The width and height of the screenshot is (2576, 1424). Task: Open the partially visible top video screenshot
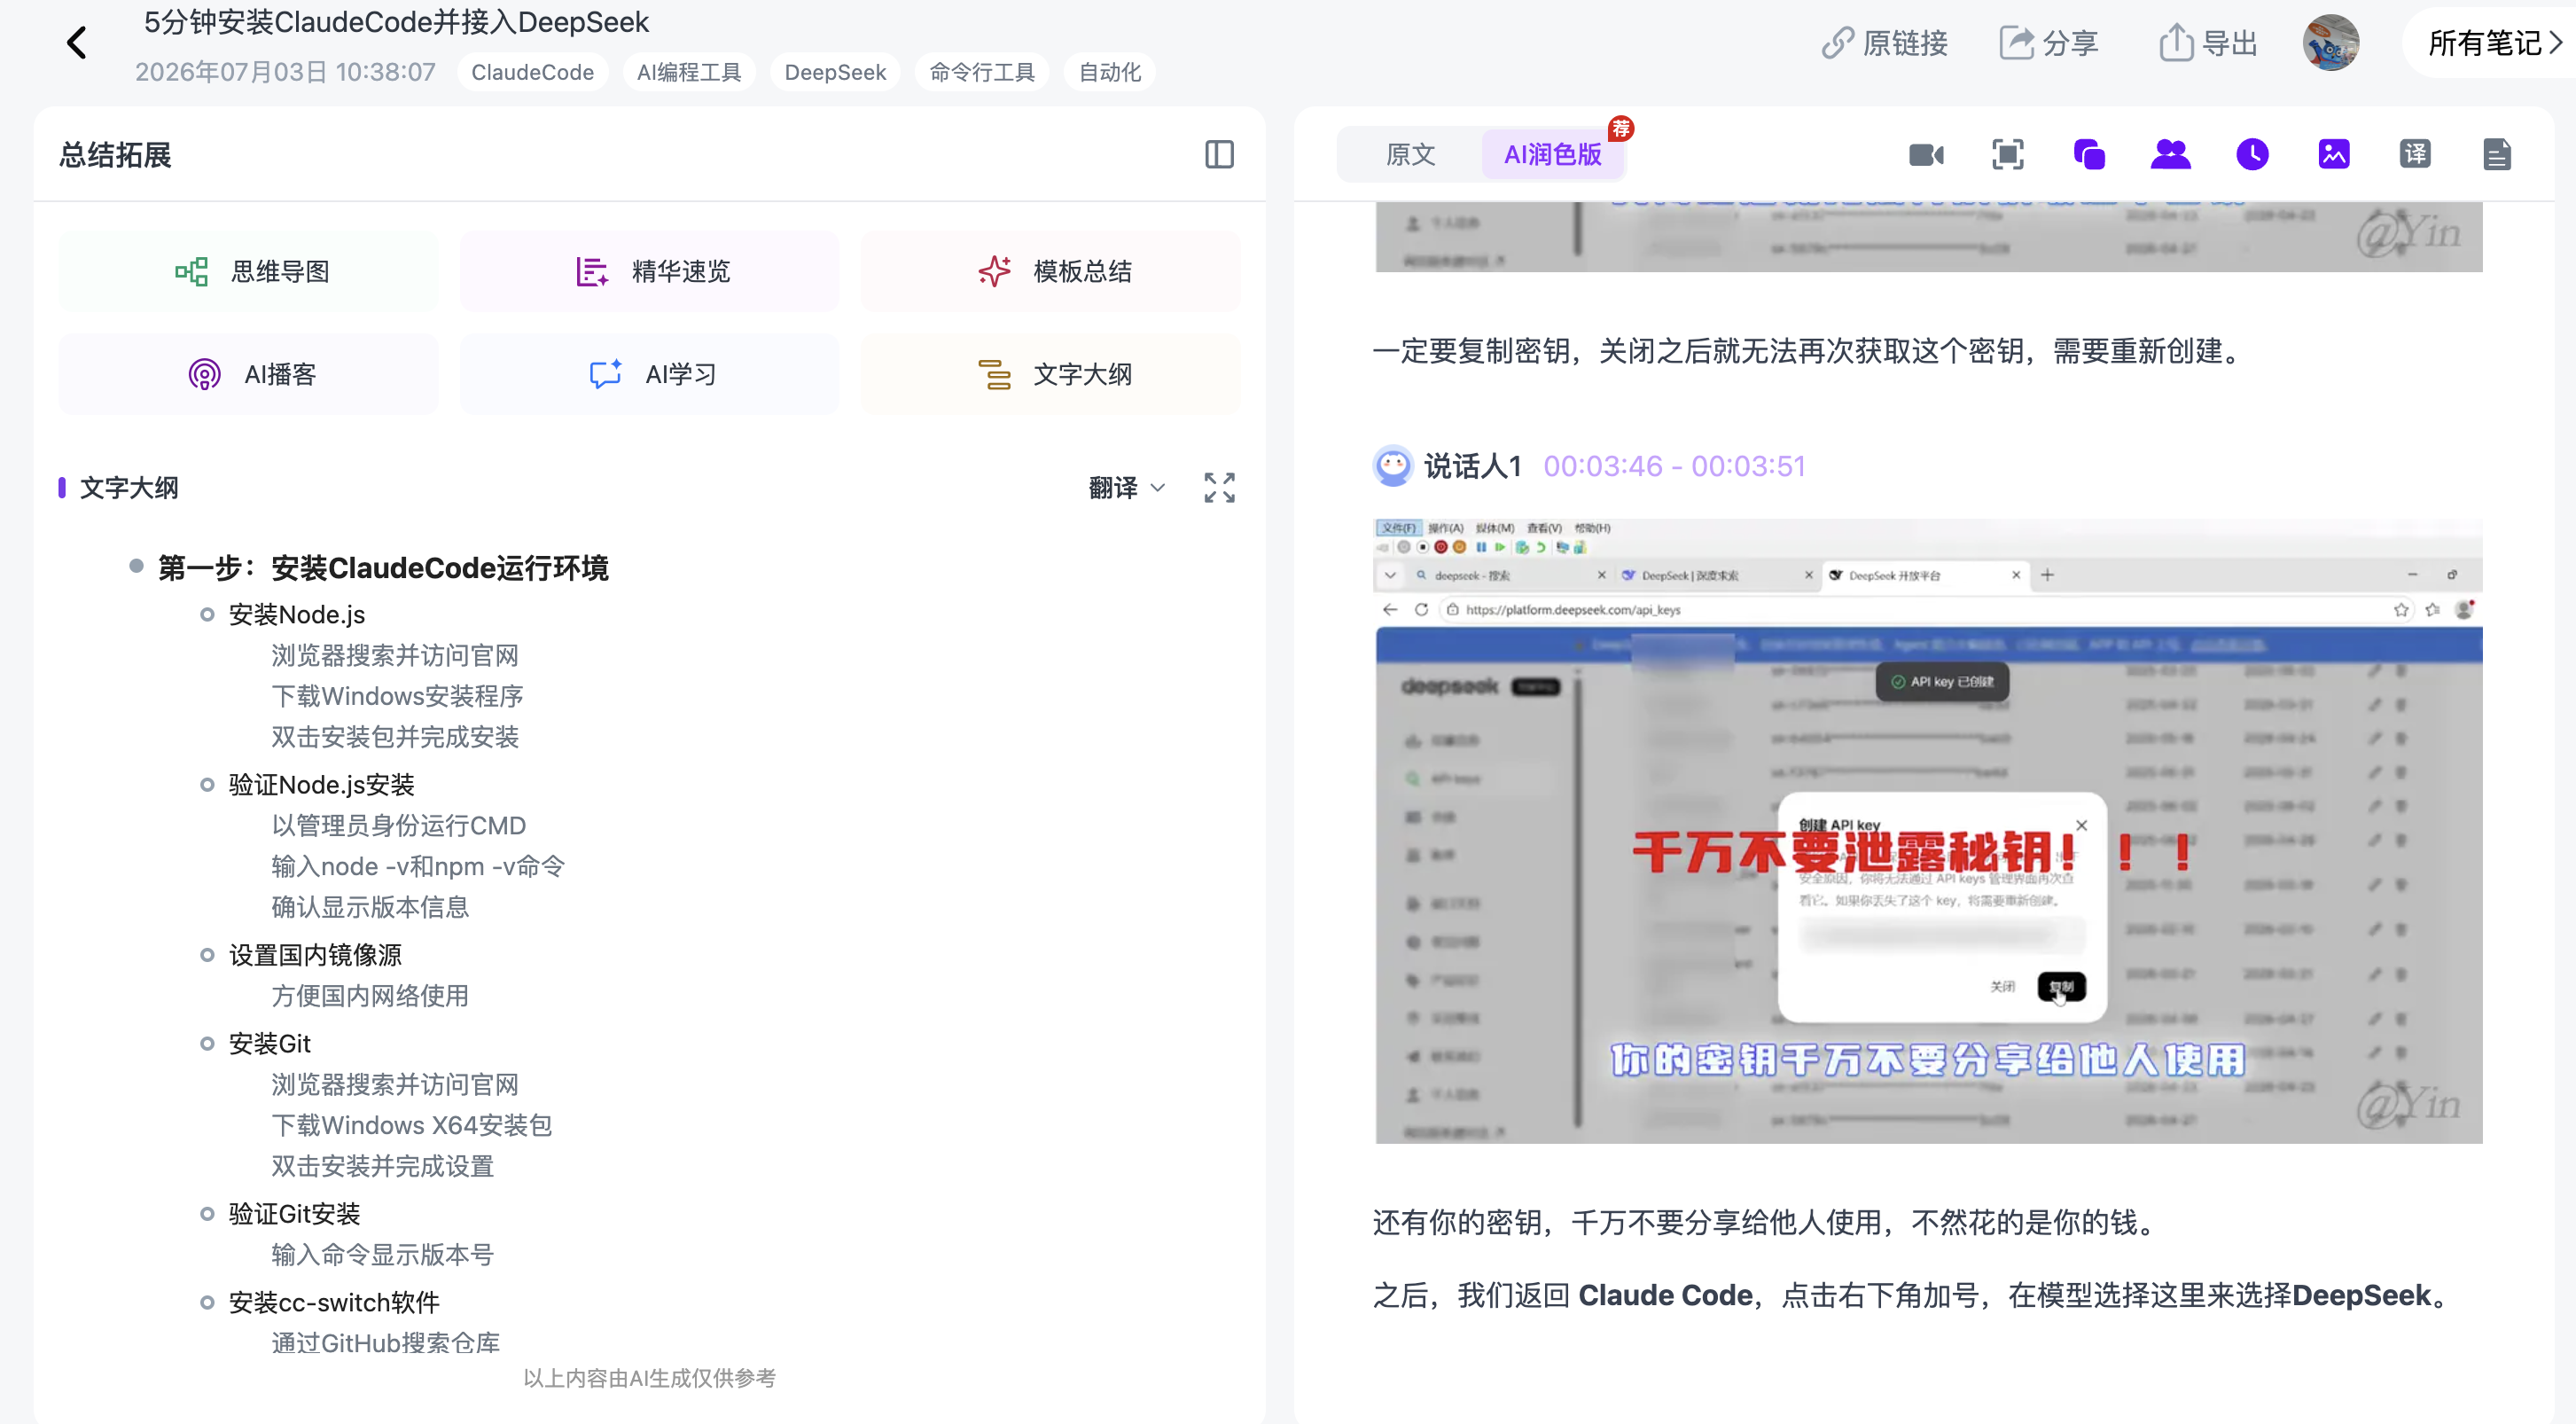click(x=1928, y=237)
